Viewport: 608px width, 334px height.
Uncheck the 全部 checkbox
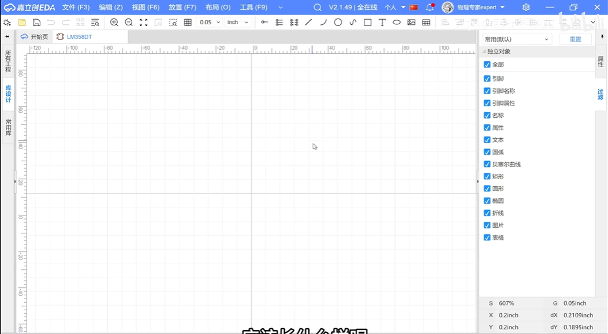(x=487, y=65)
